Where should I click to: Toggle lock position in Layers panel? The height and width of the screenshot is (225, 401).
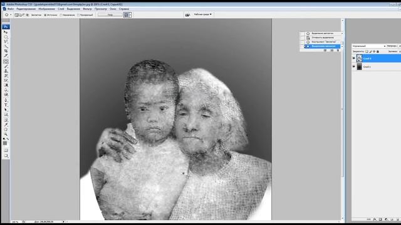tap(374, 51)
